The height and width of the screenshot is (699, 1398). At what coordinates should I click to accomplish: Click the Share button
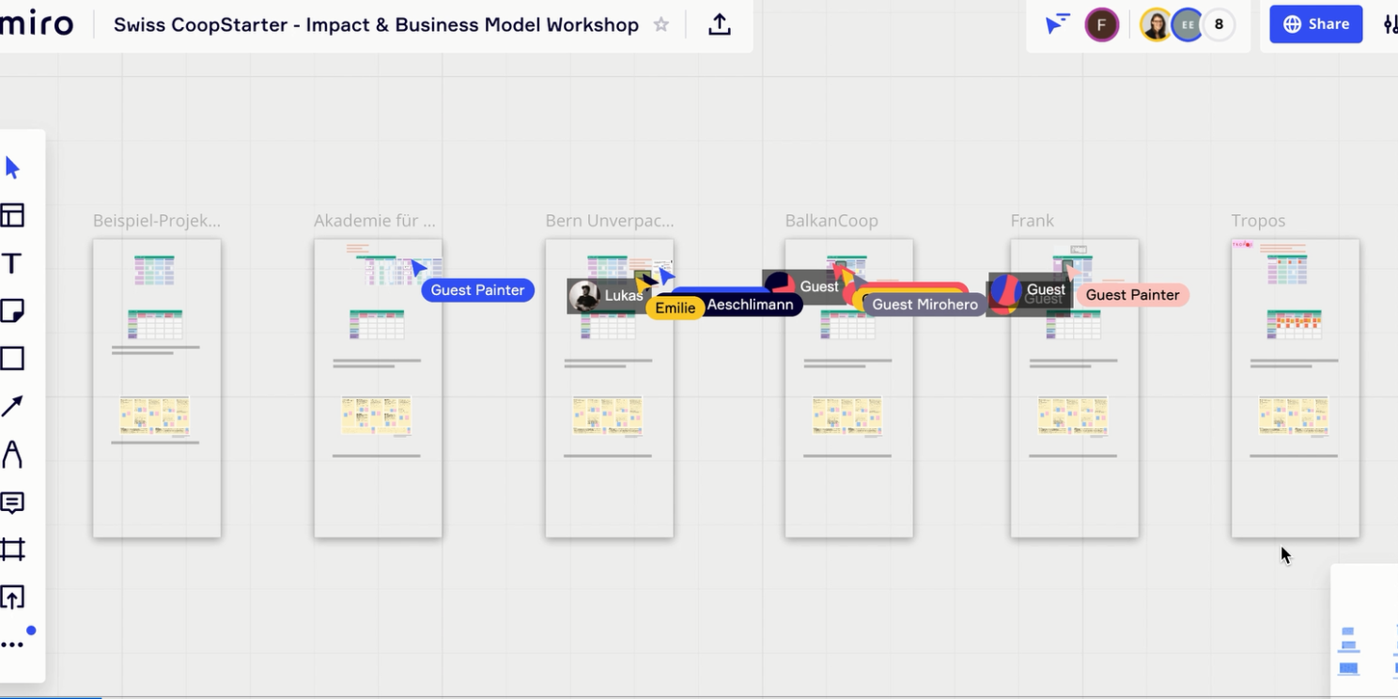pos(1315,24)
